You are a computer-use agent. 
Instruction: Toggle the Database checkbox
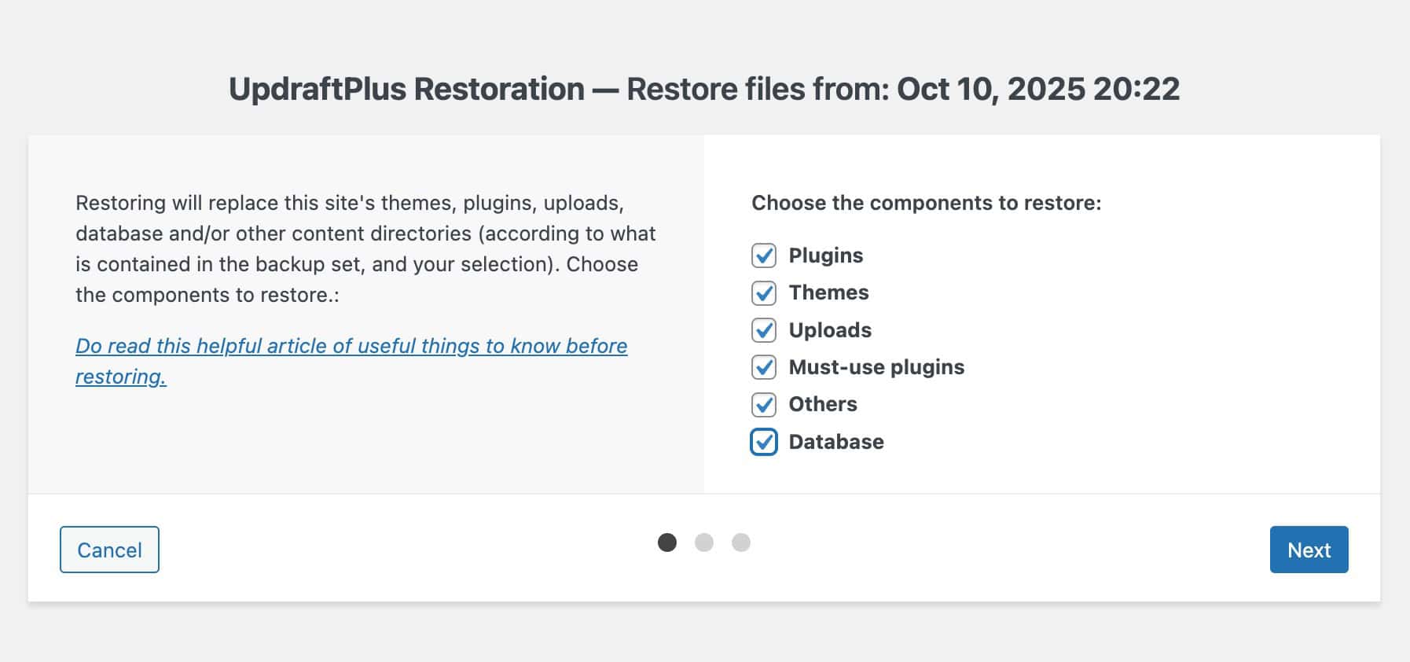point(764,442)
